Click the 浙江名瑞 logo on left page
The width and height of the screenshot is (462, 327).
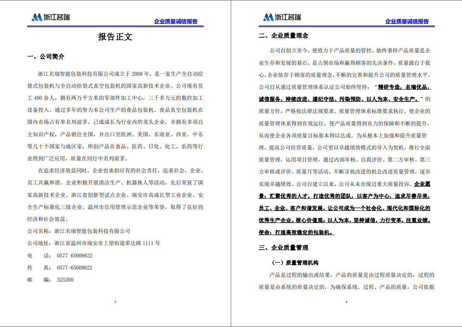click(50, 17)
